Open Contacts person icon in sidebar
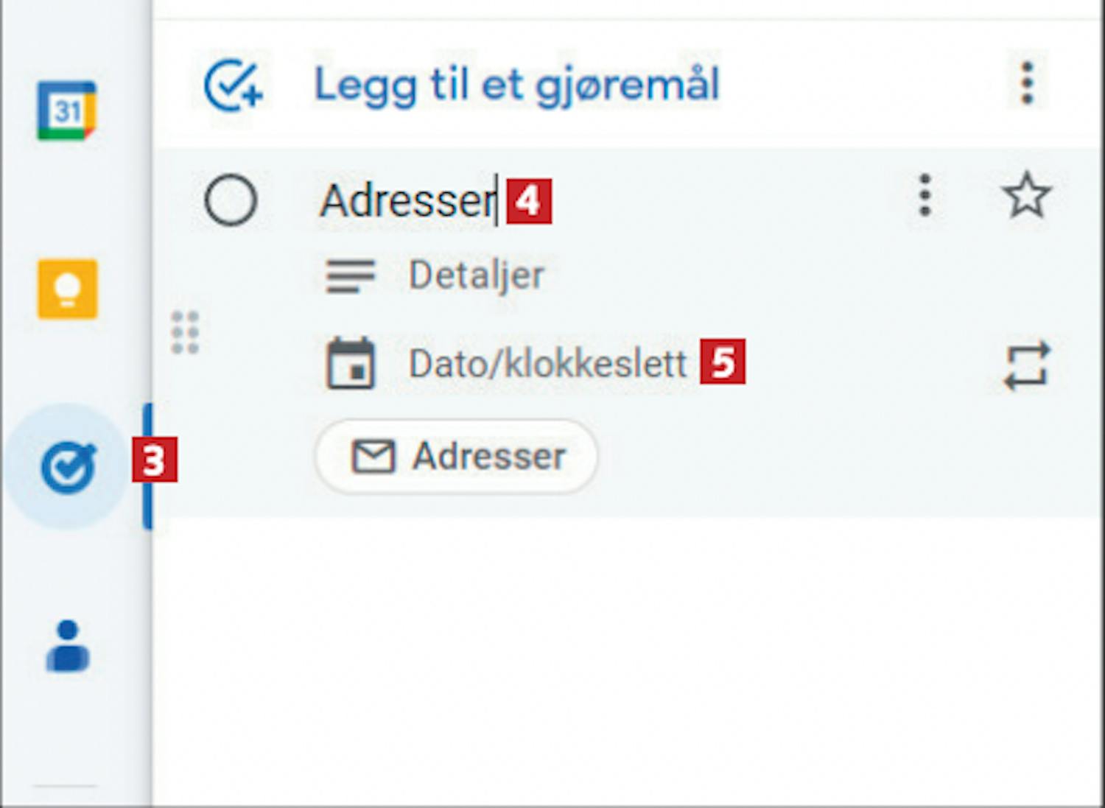The width and height of the screenshot is (1105, 808). click(x=67, y=646)
